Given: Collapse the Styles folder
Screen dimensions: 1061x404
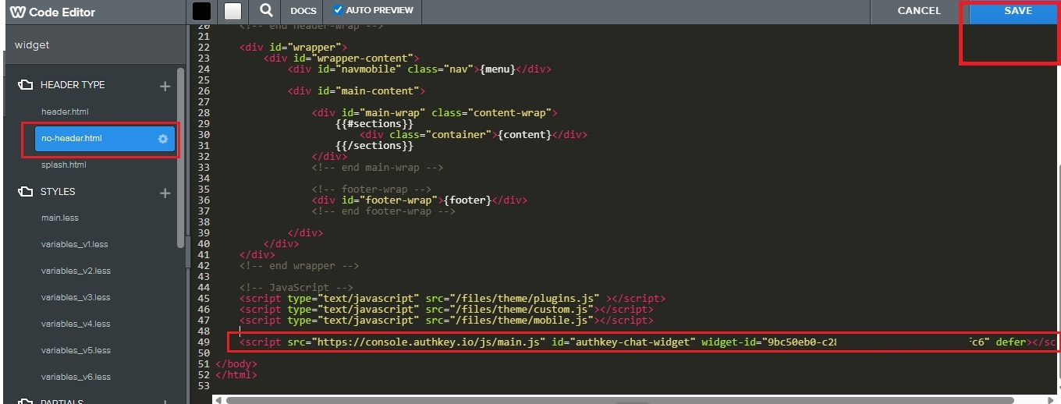Looking at the screenshot, I should [x=25, y=192].
